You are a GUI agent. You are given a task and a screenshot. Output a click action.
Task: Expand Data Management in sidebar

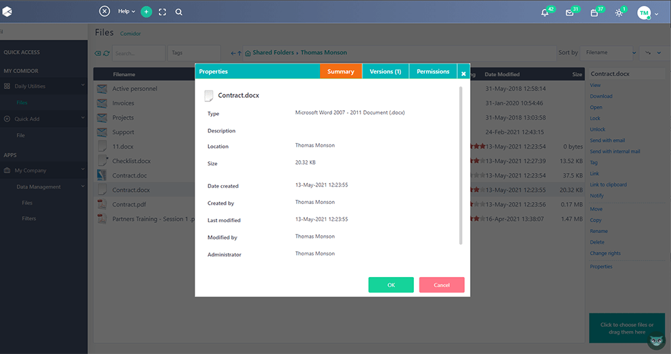tap(44, 186)
